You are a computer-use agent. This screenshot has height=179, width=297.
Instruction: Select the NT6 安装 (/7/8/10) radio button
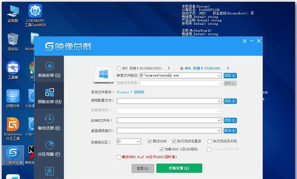tap(182, 68)
